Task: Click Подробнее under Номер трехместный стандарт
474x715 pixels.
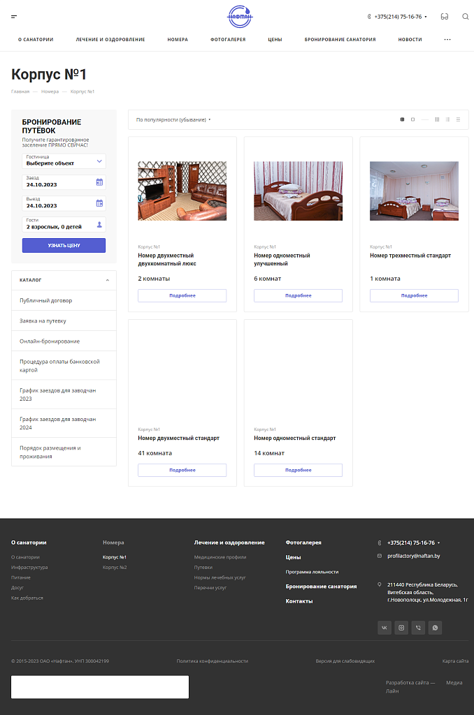Action: pos(414,295)
